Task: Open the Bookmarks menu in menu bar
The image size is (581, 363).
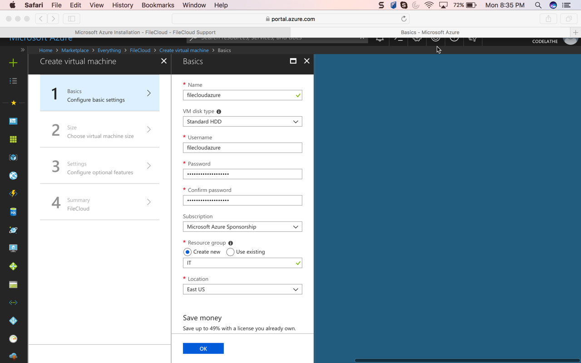Action: [x=158, y=5]
